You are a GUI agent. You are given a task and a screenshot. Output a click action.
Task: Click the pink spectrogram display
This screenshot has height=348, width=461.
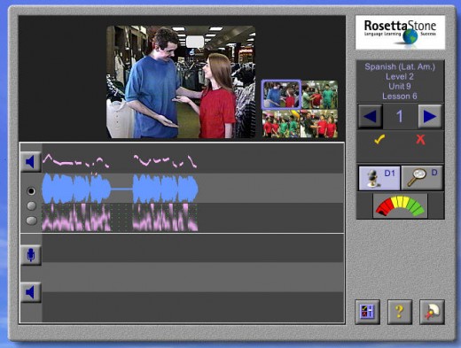coord(120,217)
